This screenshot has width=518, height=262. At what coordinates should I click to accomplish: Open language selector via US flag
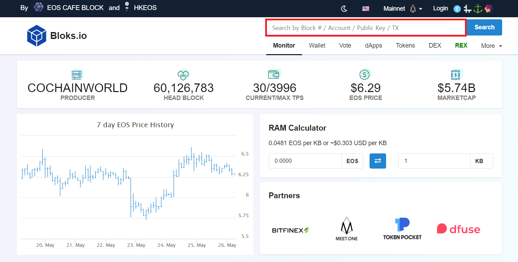[366, 9]
